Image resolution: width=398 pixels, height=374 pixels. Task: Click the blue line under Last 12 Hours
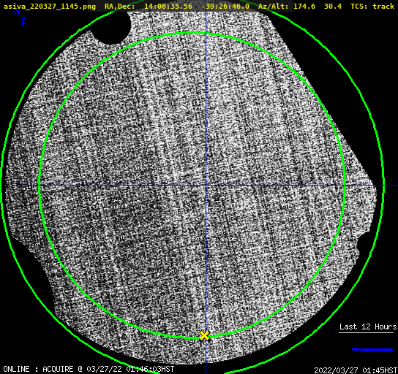tap(372, 350)
